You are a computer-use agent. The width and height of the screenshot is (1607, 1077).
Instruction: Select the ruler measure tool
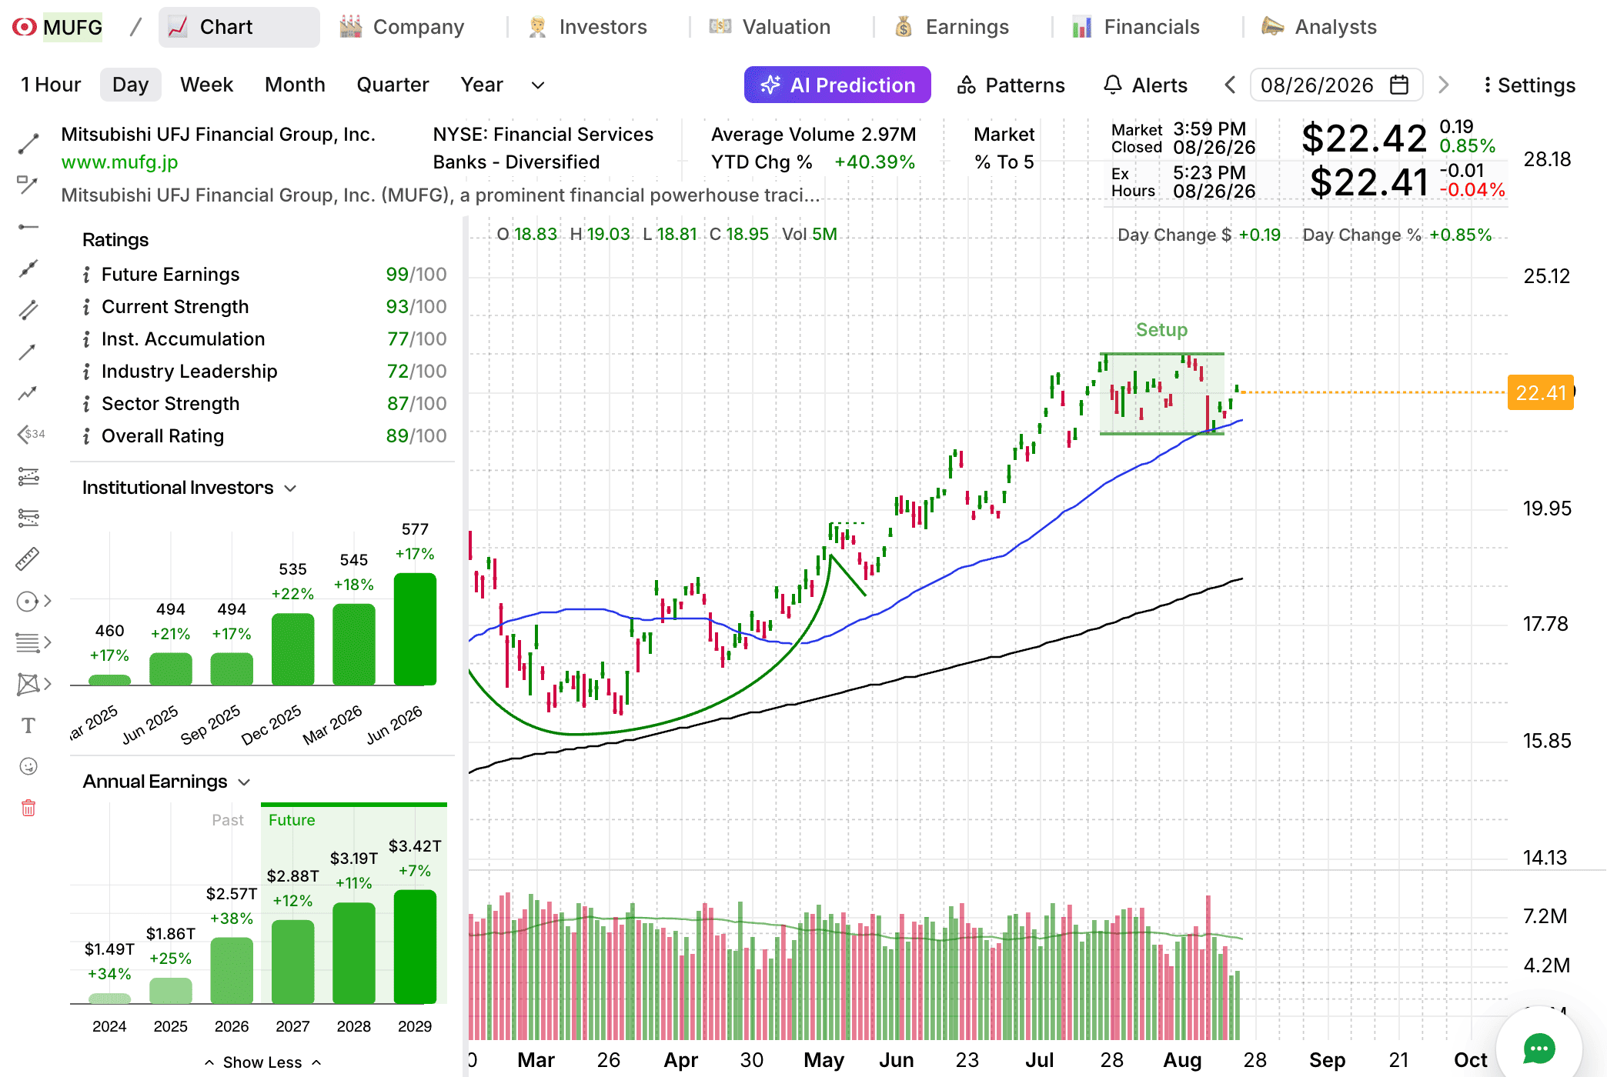pos(28,559)
